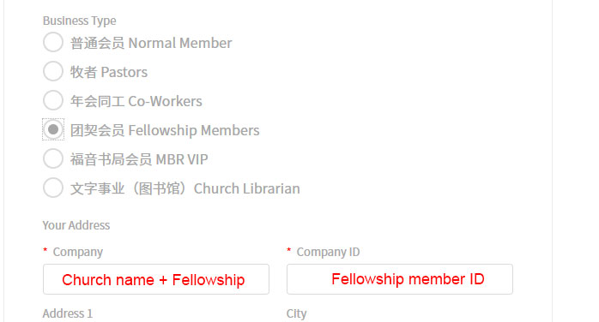Choose the Co-Workers radio circle
The image size is (599, 322).
53,100
